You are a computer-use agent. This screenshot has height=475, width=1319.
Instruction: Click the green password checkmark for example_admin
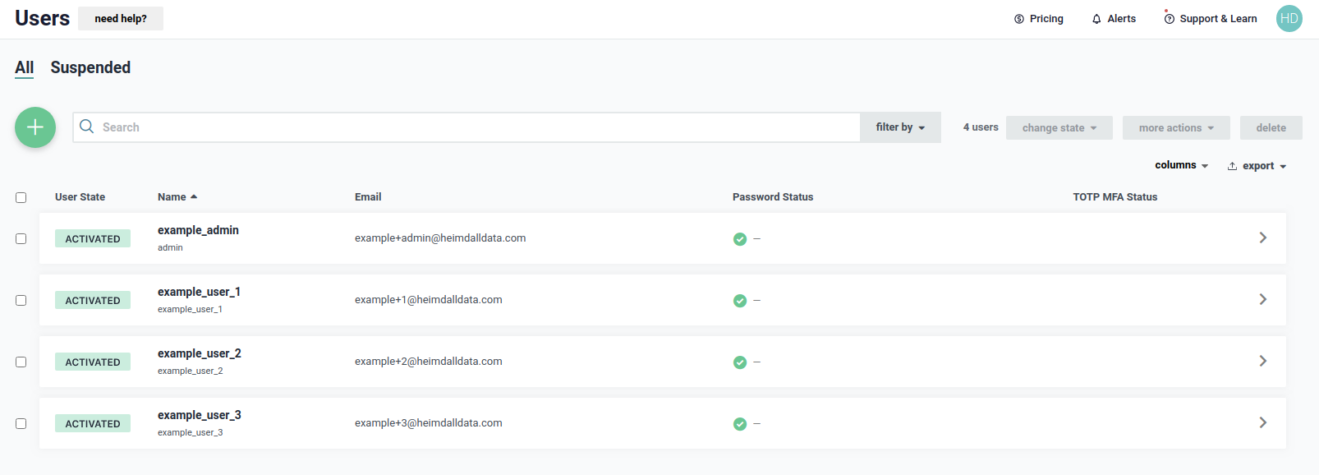pos(740,239)
